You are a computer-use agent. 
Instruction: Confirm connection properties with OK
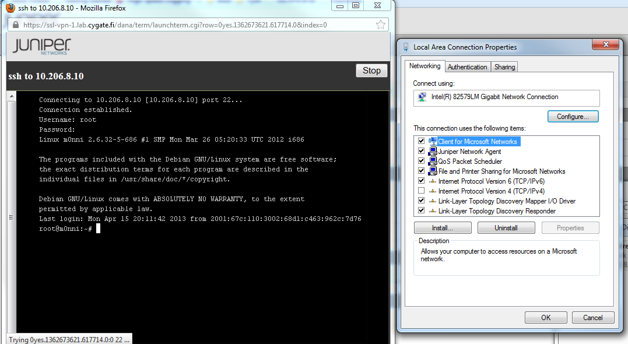point(546,318)
